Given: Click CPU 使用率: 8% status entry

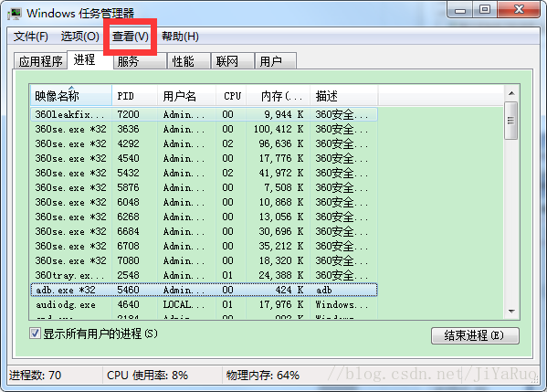Looking at the screenshot, I should click(x=147, y=376).
